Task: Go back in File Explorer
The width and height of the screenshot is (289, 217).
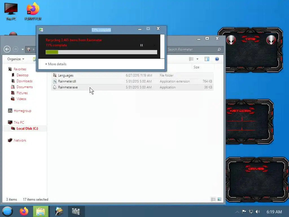Action: click(x=7, y=49)
